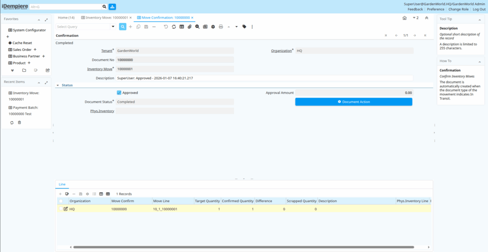The width and height of the screenshot is (488, 252).
Task: Close the Move Confirmation tab
Action: coord(193,18)
